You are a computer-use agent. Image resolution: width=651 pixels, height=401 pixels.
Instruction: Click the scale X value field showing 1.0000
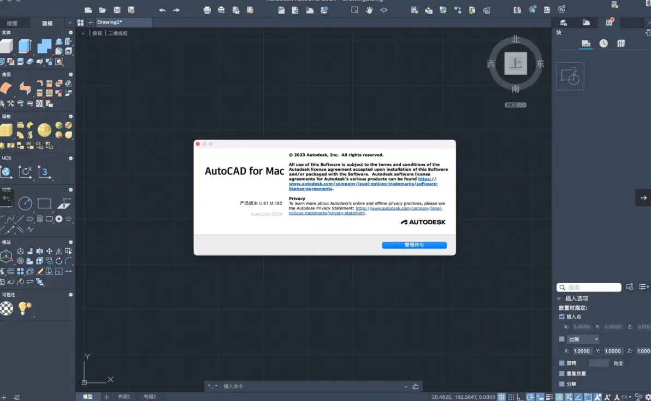(x=582, y=351)
